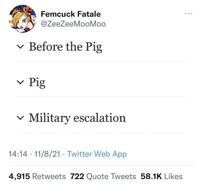This screenshot has height=185, width=202.
Task: View the 58.1K likes count
Action: (151, 176)
